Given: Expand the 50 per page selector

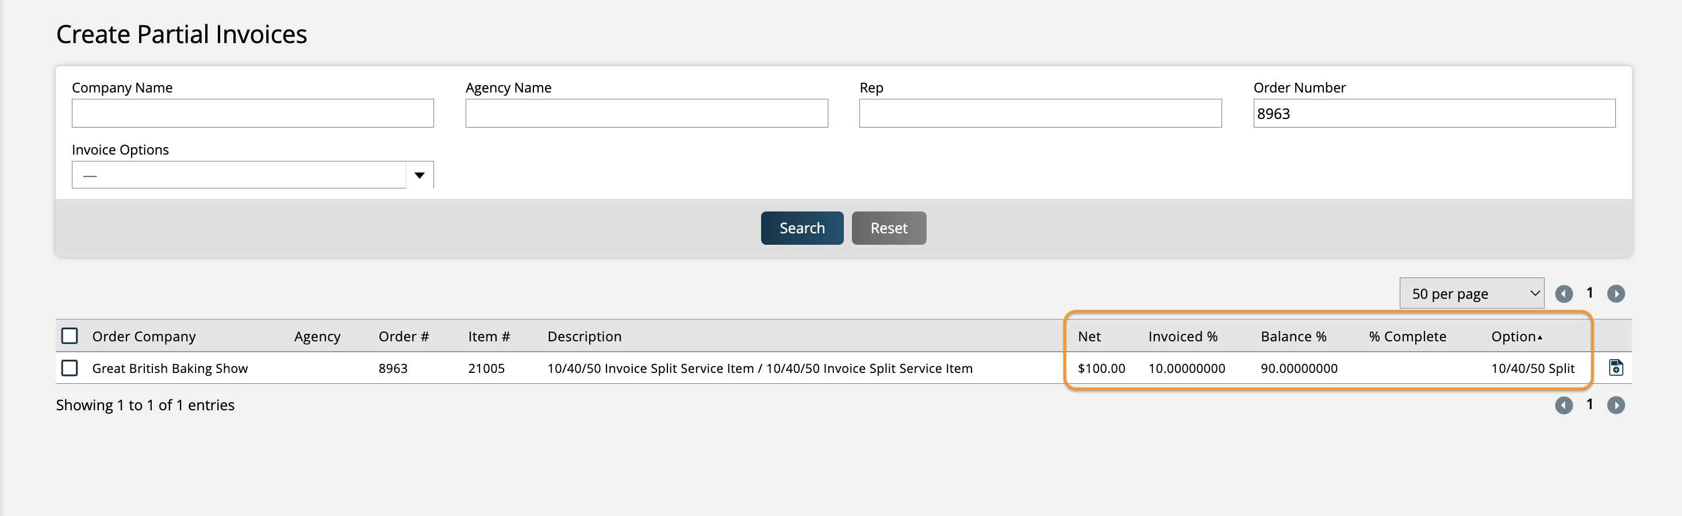Looking at the screenshot, I should pyautogui.click(x=1471, y=294).
